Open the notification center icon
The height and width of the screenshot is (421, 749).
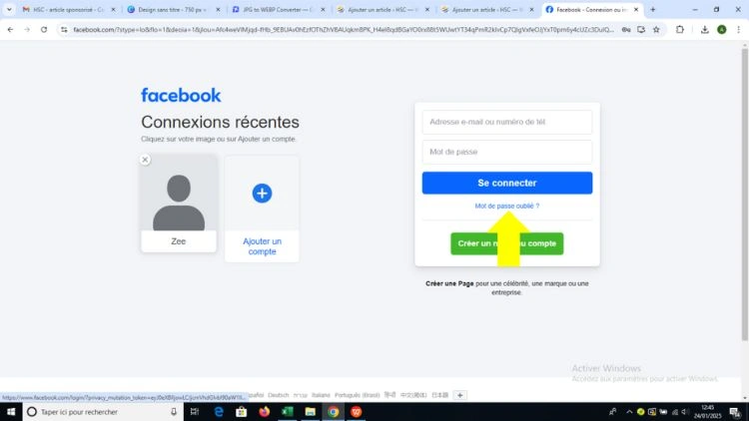click(x=735, y=412)
